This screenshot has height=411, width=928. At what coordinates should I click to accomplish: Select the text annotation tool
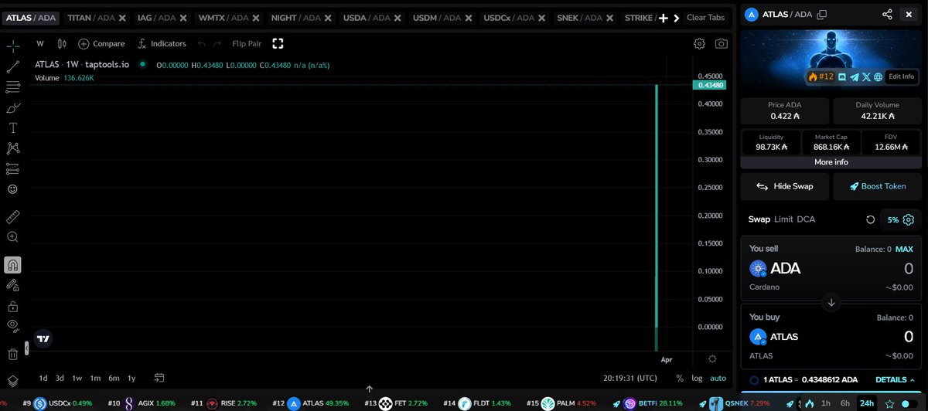[13, 127]
